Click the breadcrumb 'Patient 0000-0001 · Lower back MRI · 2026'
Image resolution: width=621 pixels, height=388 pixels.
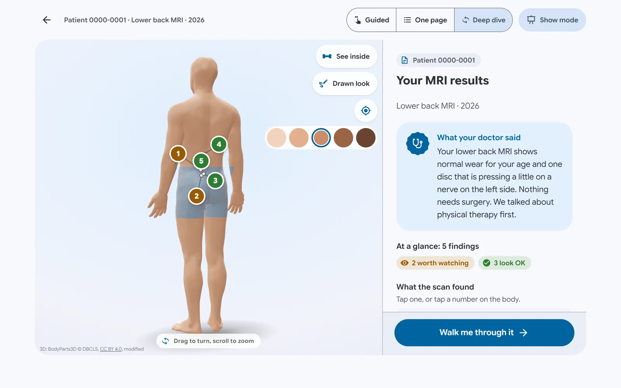pyautogui.click(x=134, y=20)
